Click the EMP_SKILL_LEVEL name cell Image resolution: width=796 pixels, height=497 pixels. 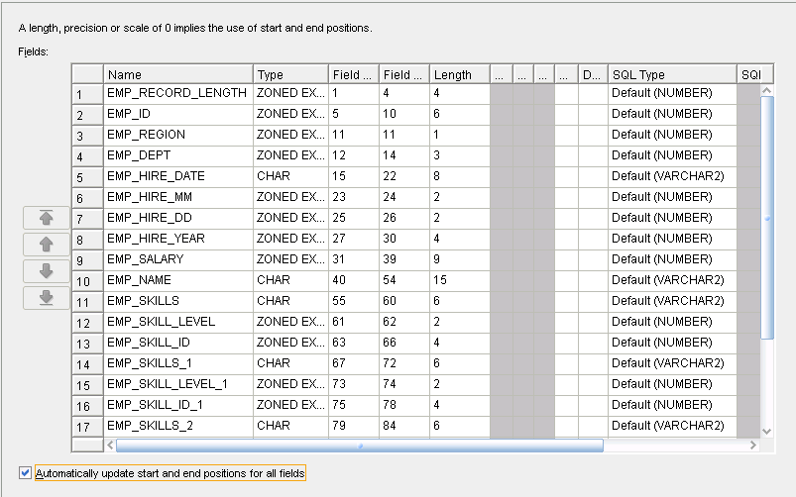coord(177,322)
